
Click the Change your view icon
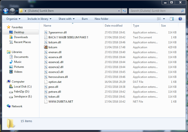click(x=159, y=19)
